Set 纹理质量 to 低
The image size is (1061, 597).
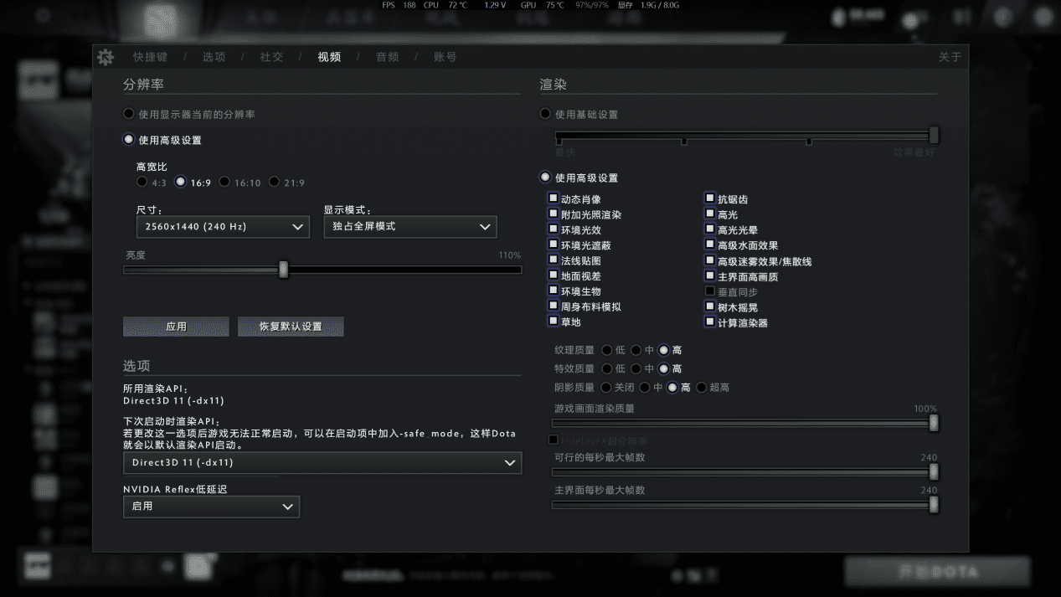607,350
